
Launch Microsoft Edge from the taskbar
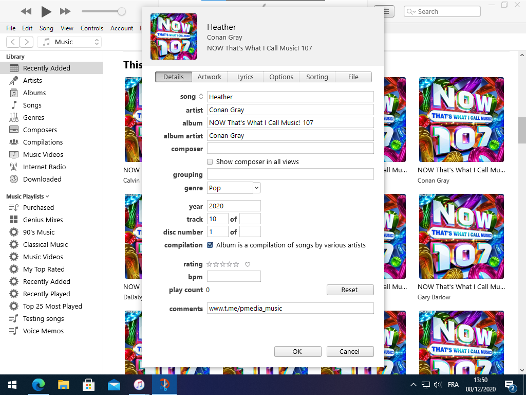[38, 385]
